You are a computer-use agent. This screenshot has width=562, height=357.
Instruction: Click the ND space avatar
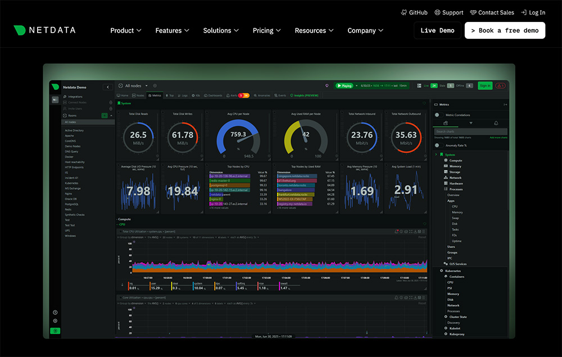tap(55, 99)
